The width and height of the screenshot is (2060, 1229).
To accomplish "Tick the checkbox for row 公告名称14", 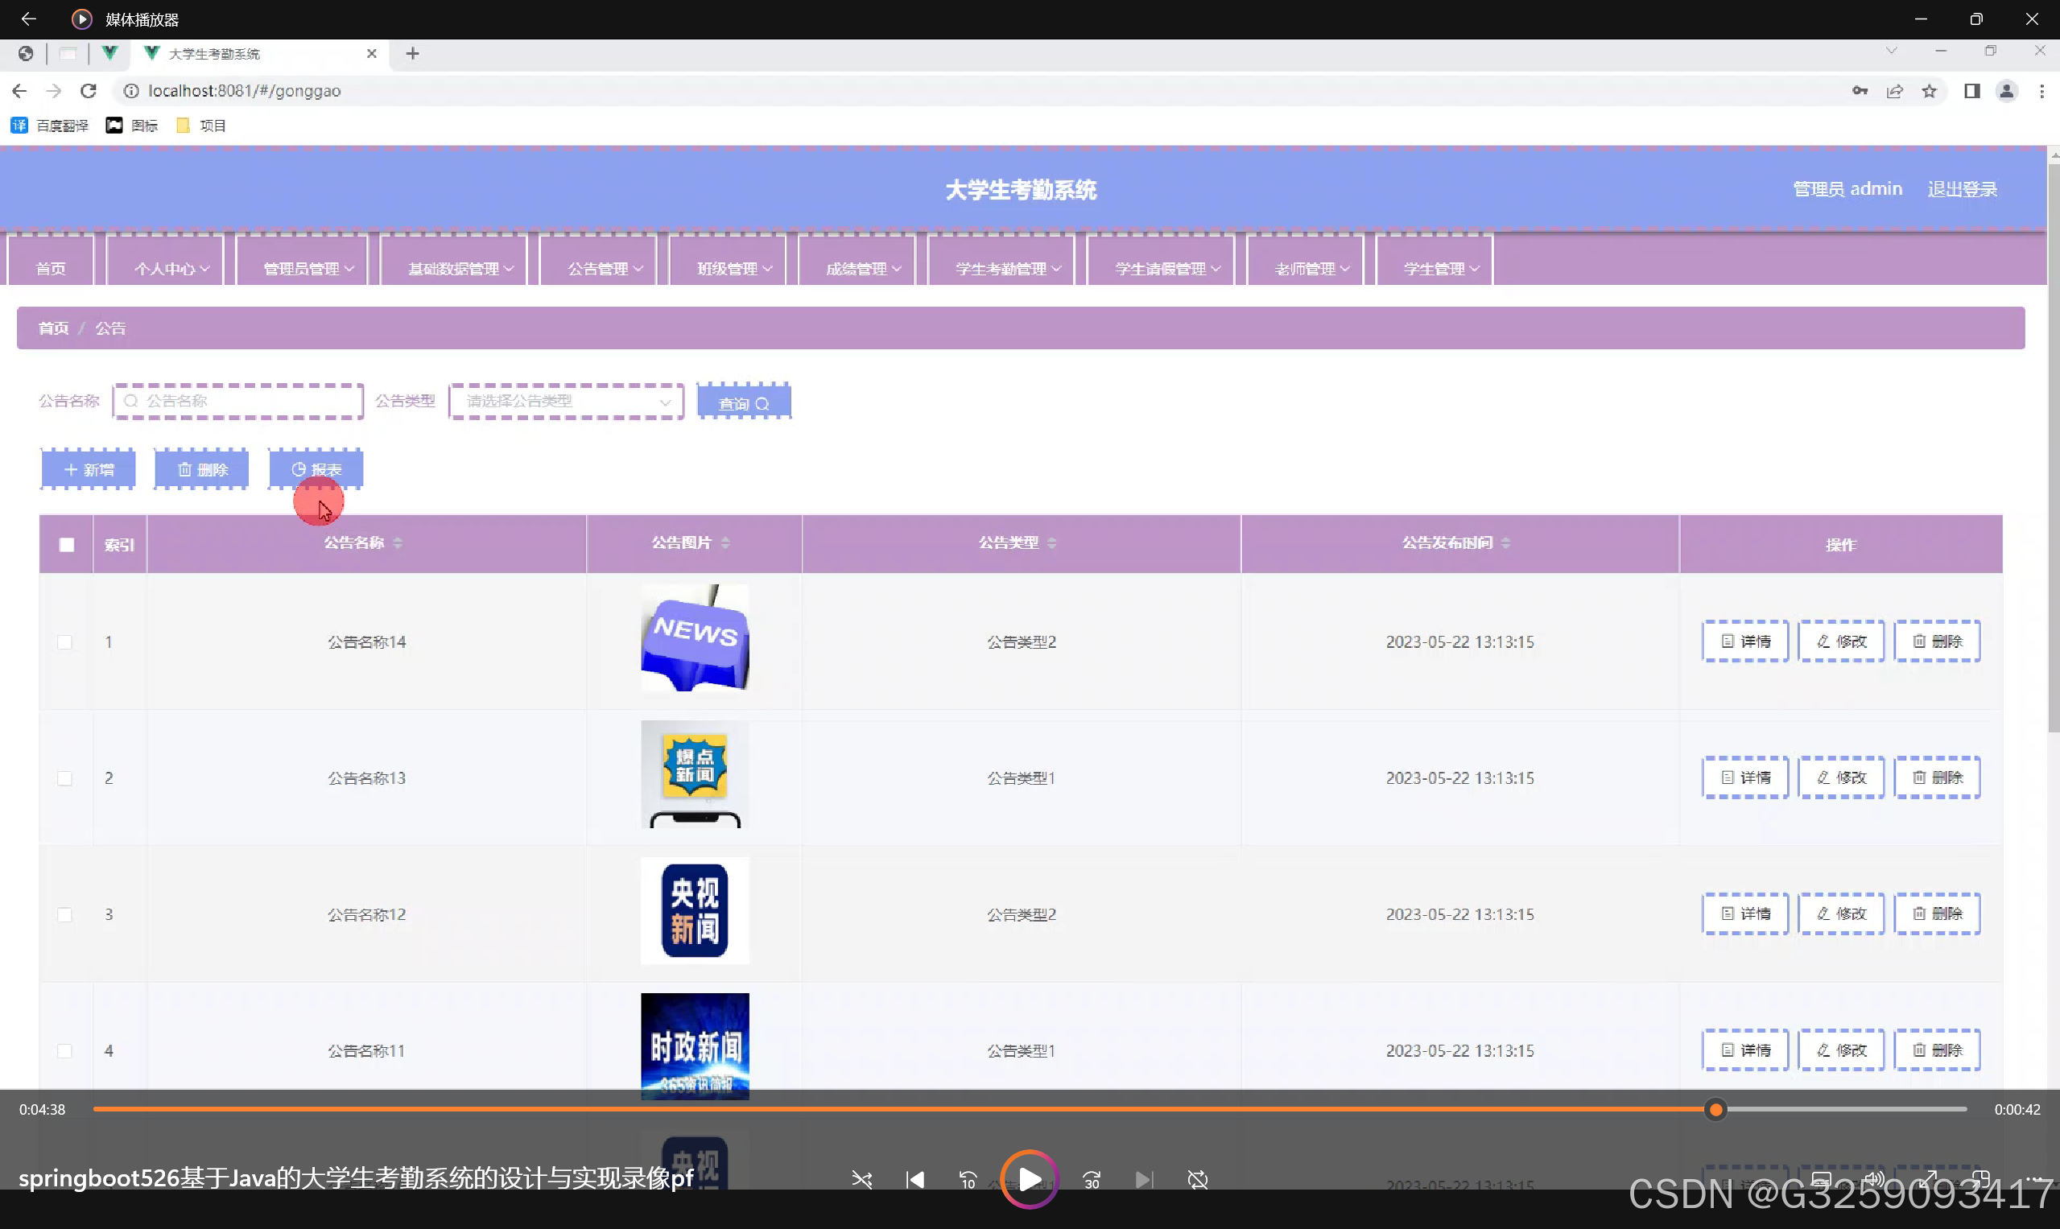I will [x=64, y=642].
